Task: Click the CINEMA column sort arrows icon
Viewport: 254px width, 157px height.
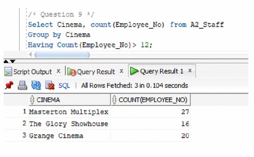Action: (32, 100)
